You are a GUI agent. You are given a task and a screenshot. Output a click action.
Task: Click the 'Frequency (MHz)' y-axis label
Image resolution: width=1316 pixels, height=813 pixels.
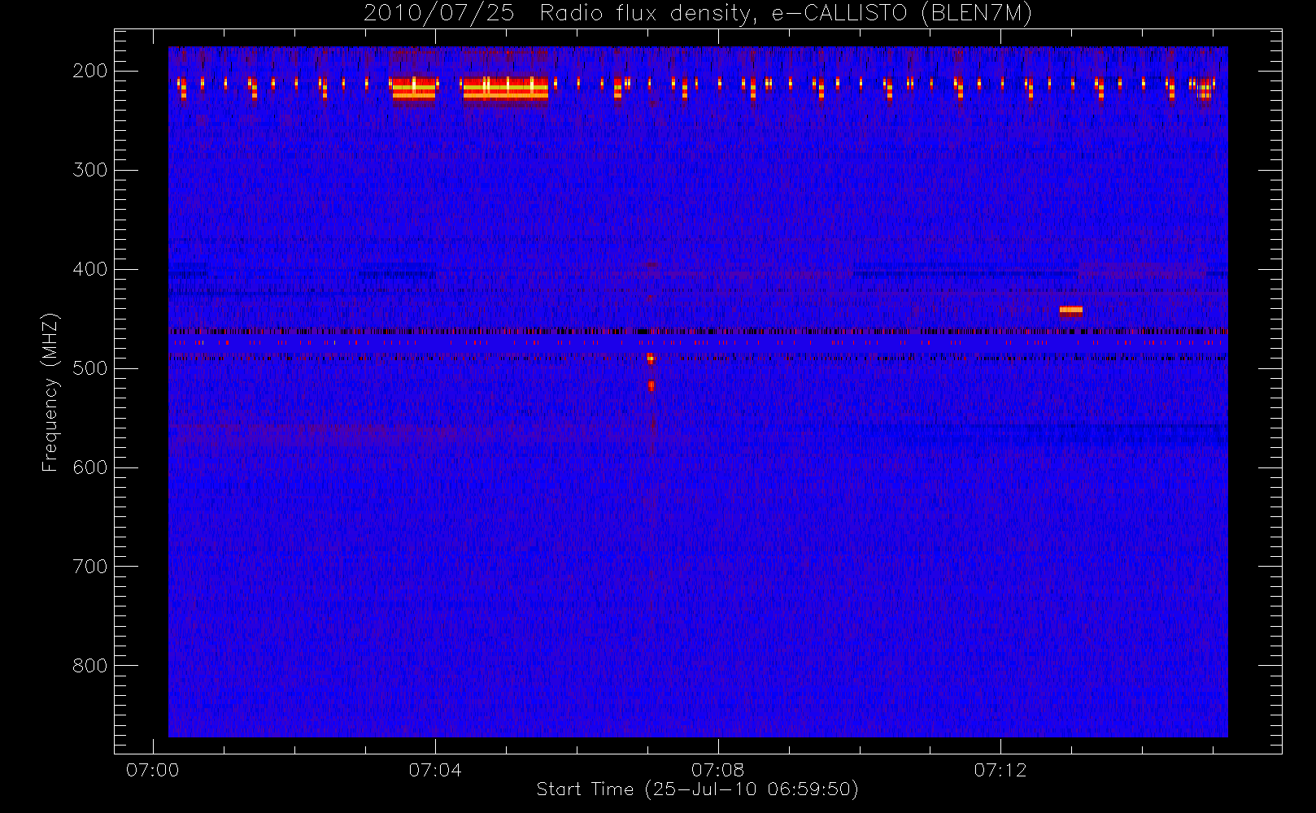point(50,392)
